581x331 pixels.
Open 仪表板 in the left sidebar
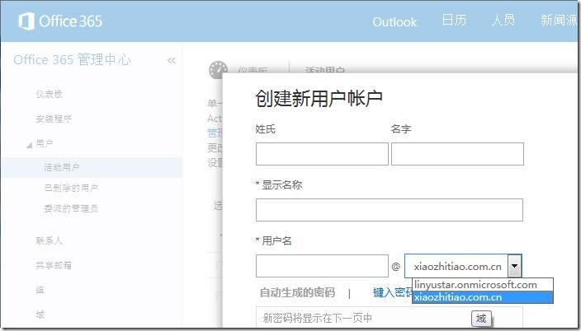coord(49,94)
